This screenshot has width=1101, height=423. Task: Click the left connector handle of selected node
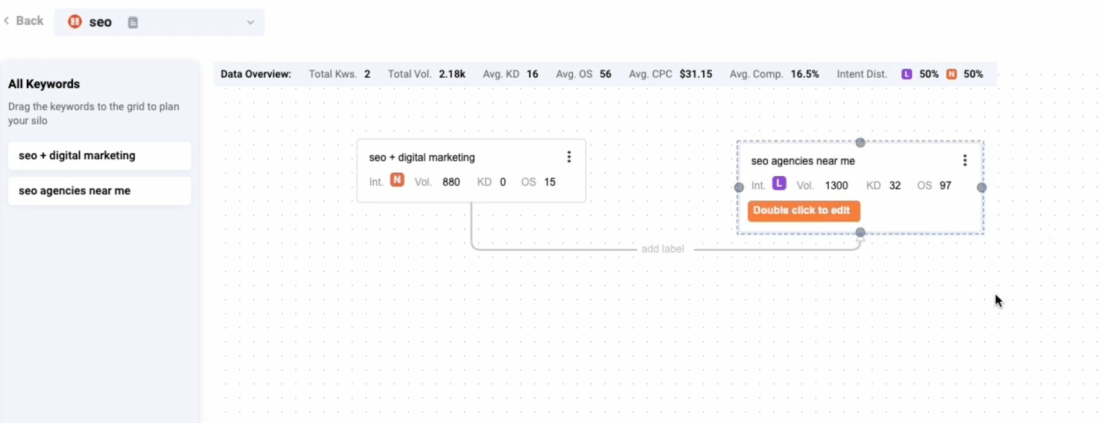[739, 187]
